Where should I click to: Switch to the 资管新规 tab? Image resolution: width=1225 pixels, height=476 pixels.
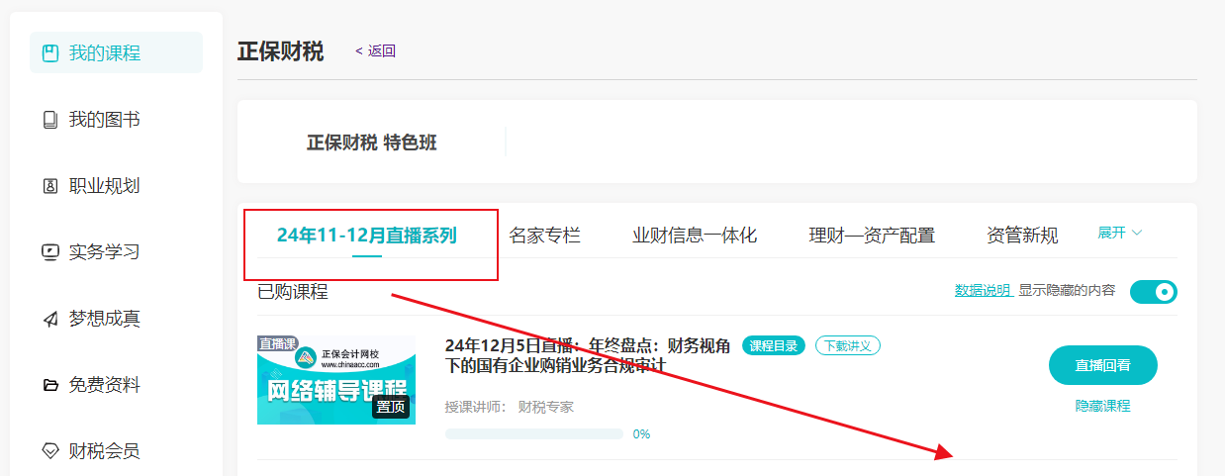pyautogui.click(x=1022, y=236)
